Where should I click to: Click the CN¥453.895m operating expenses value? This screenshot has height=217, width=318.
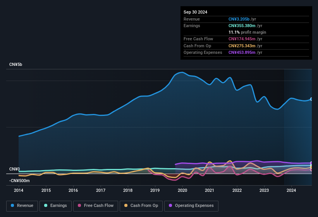(242, 52)
